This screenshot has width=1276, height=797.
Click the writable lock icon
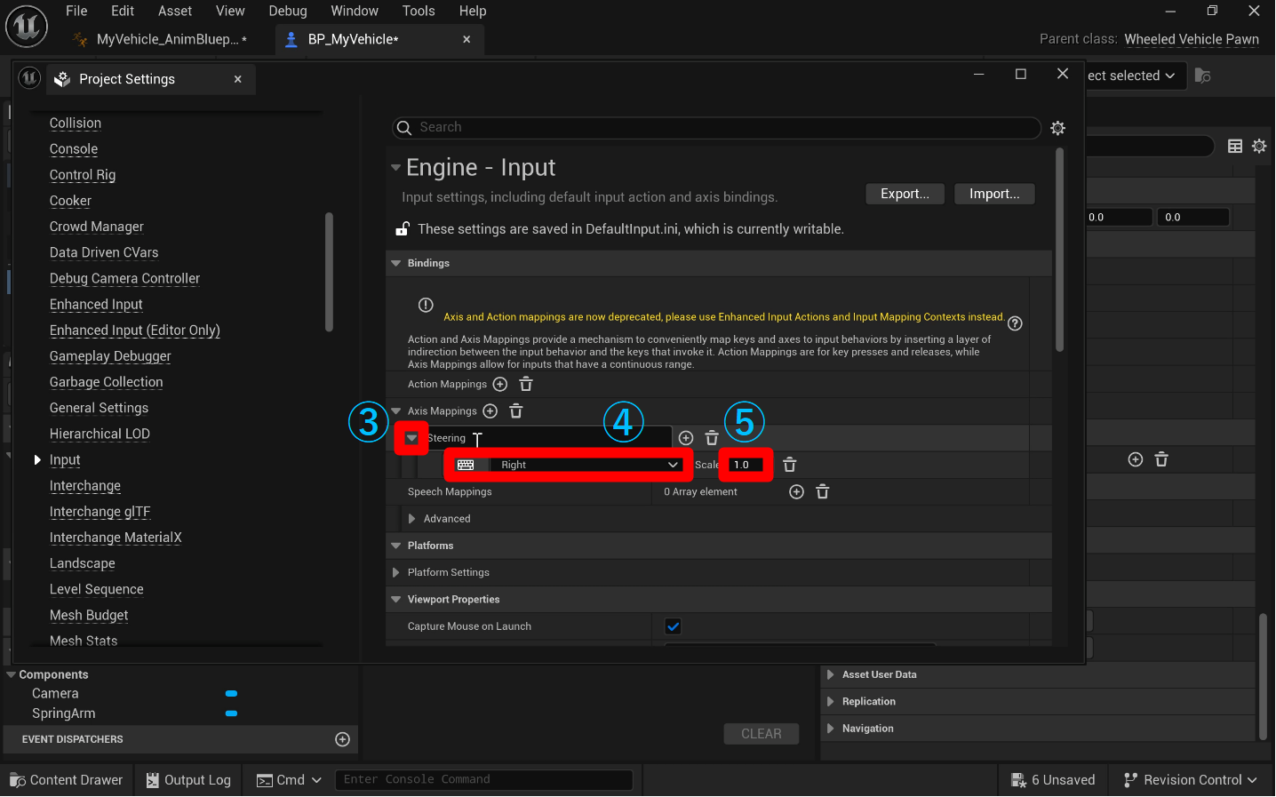(x=403, y=228)
